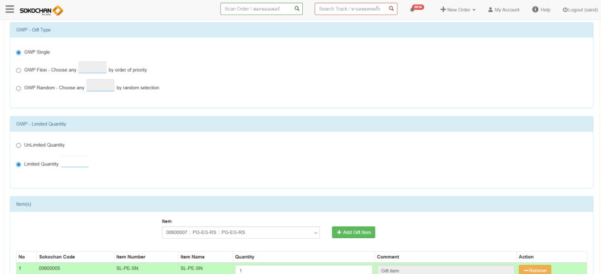Open the notifications bell
Viewport: 601px width, 274px height.
(x=413, y=10)
